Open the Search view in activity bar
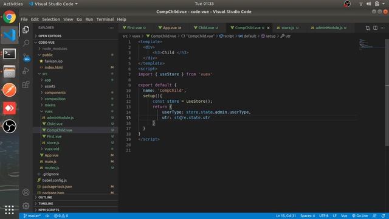The width and height of the screenshot is (389, 219). coord(26,43)
